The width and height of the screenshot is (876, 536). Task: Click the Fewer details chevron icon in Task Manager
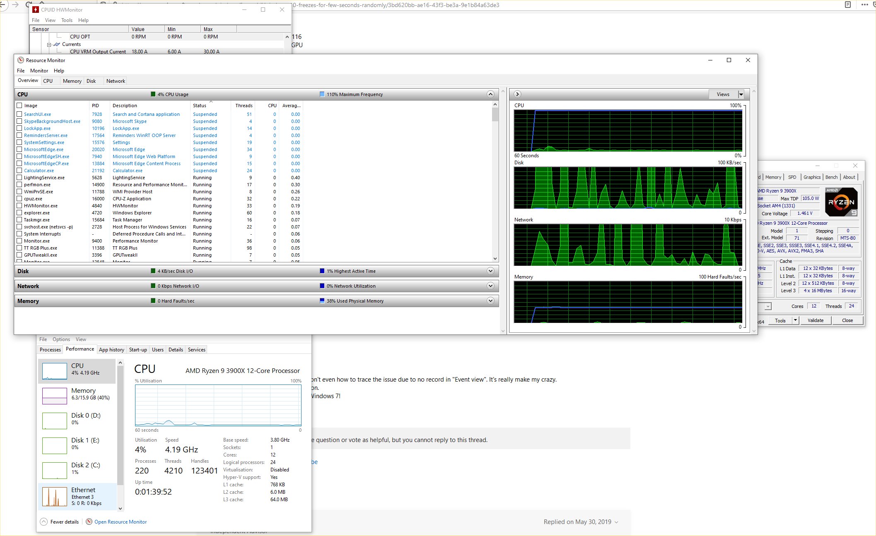[x=43, y=522]
